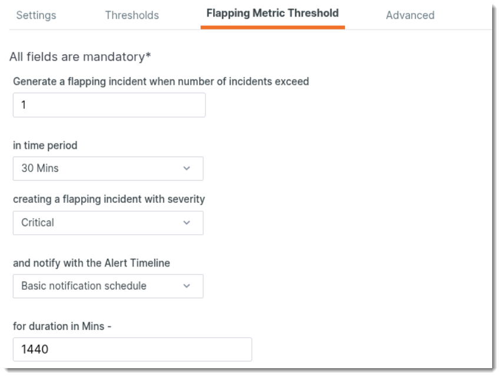The image size is (501, 377).
Task: Click the 'in time period' label
Action: 45,146
